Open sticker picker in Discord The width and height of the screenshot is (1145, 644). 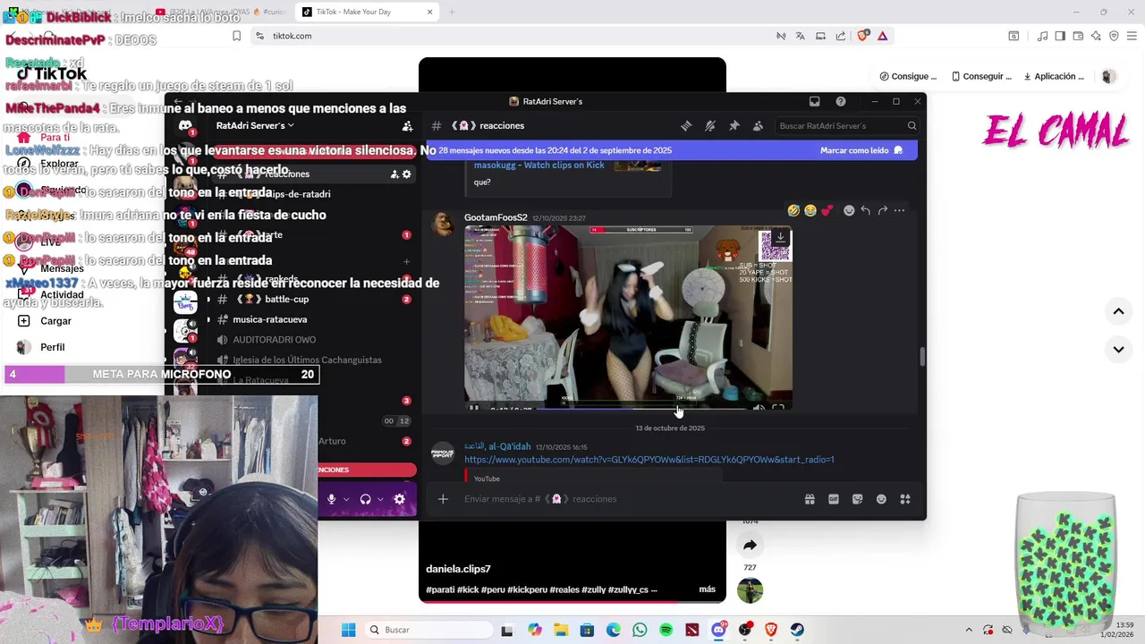(857, 499)
